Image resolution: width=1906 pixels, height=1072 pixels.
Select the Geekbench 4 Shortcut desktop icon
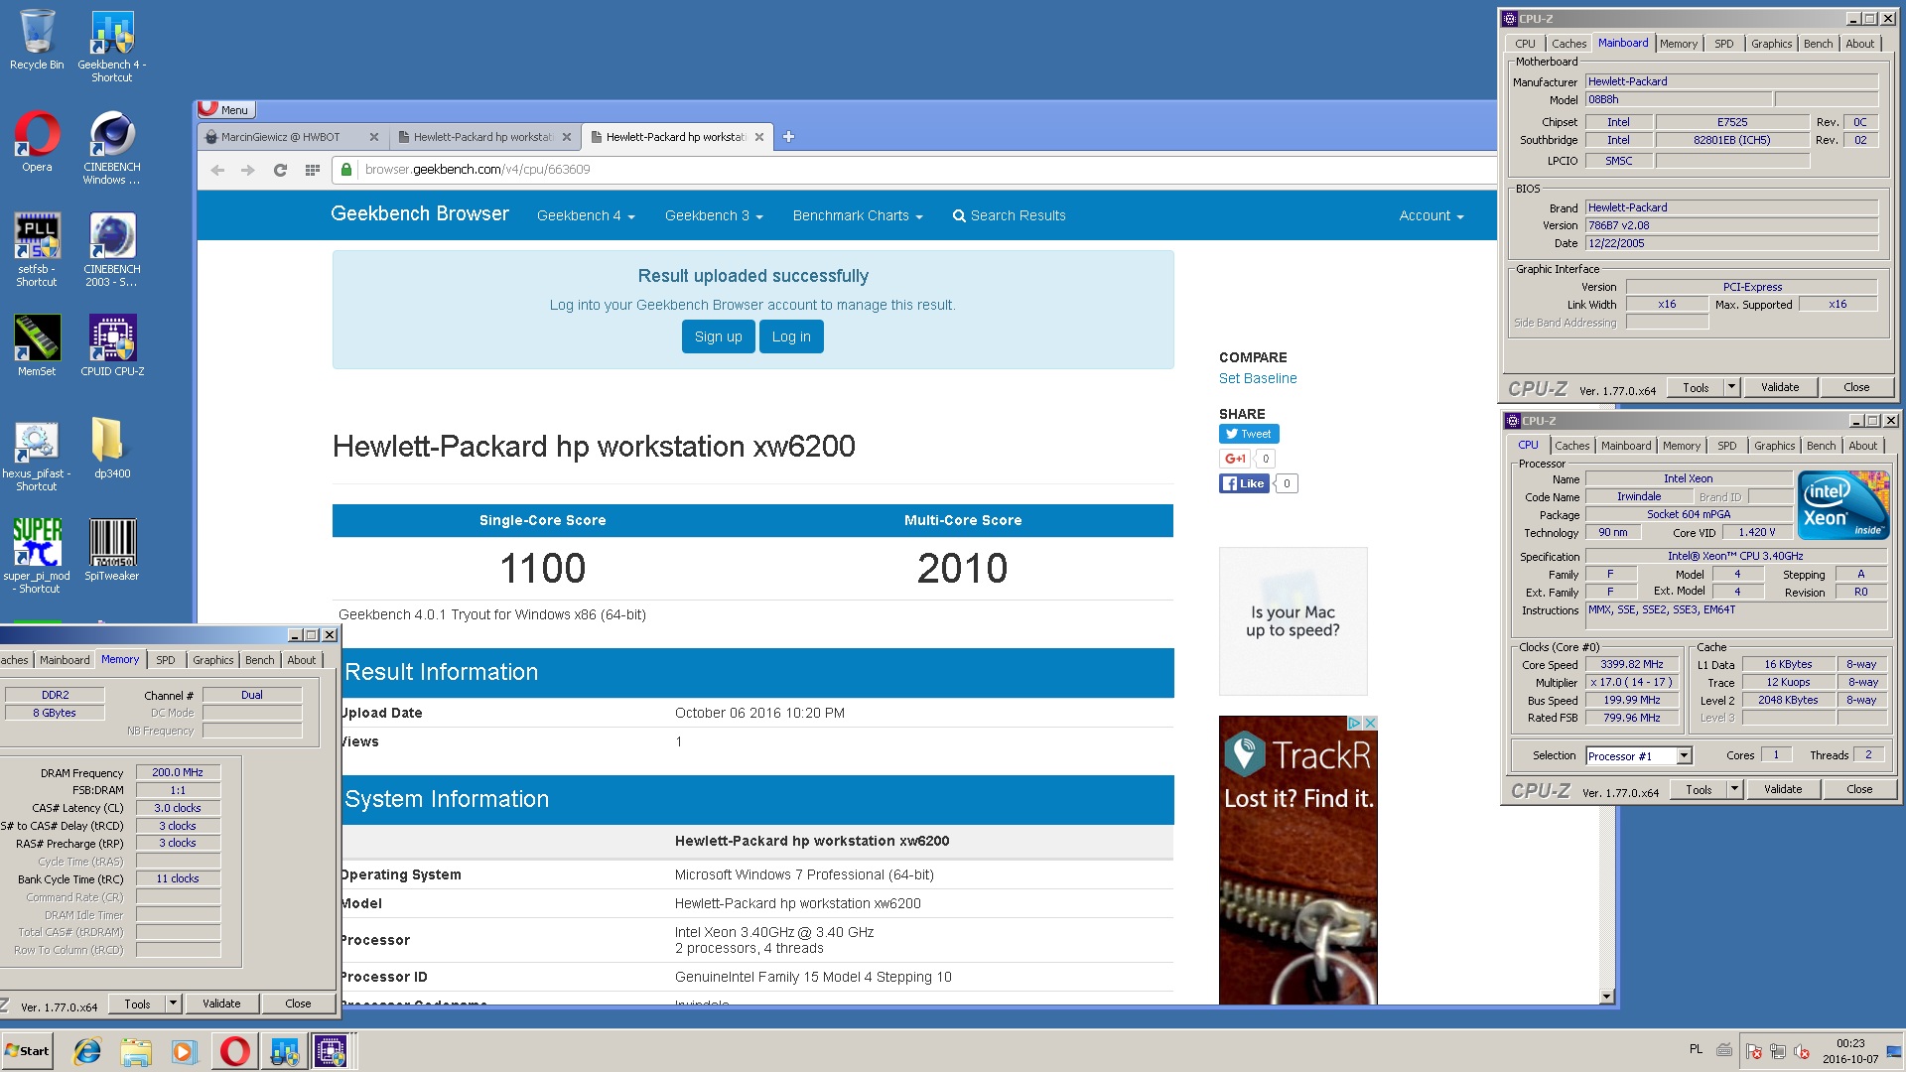point(112,46)
